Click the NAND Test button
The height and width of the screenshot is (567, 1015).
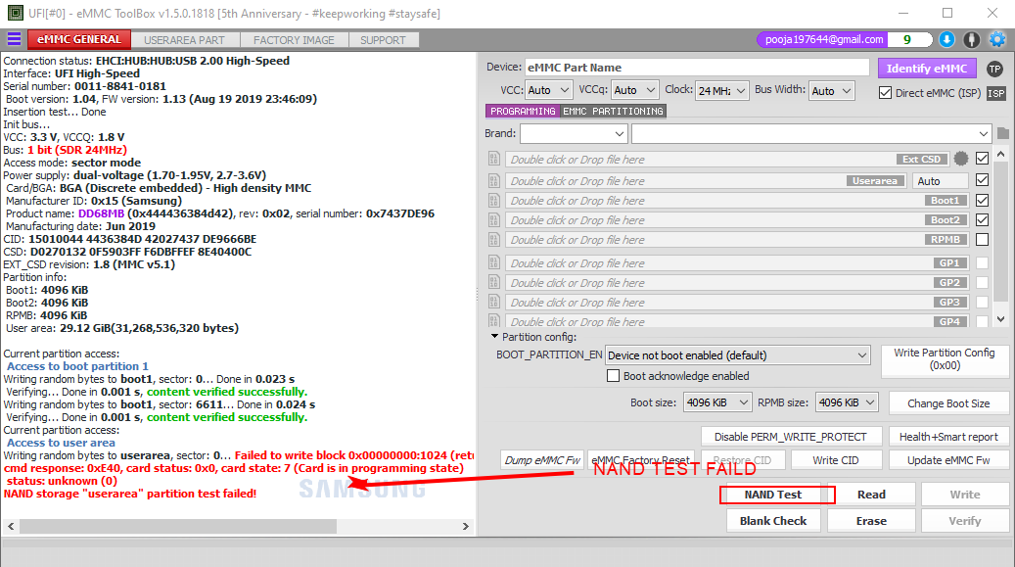click(x=773, y=495)
